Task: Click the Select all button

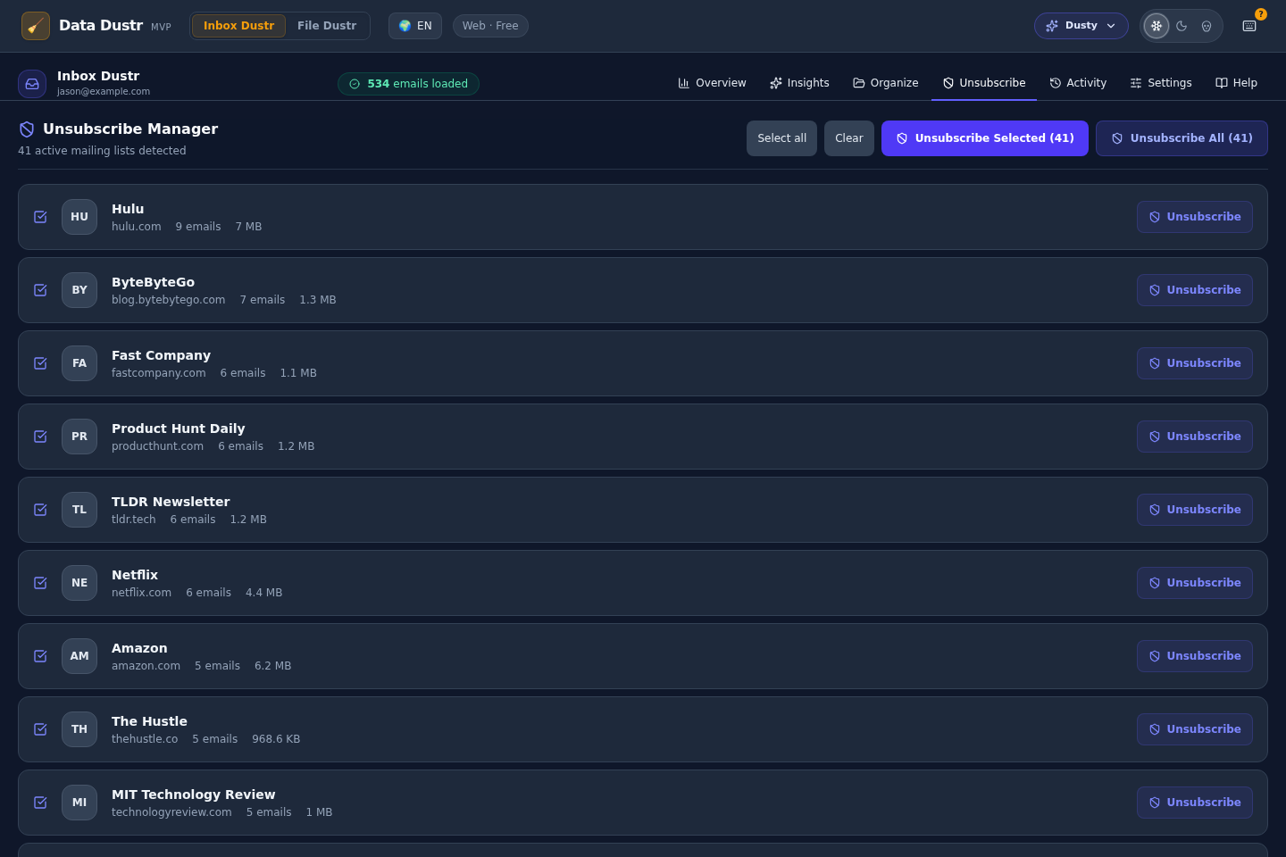Action: point(781,138)
